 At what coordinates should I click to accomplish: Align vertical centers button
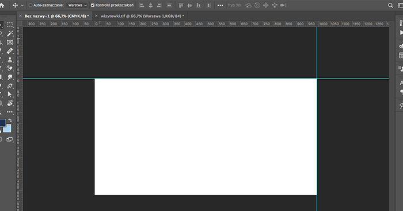189,5
